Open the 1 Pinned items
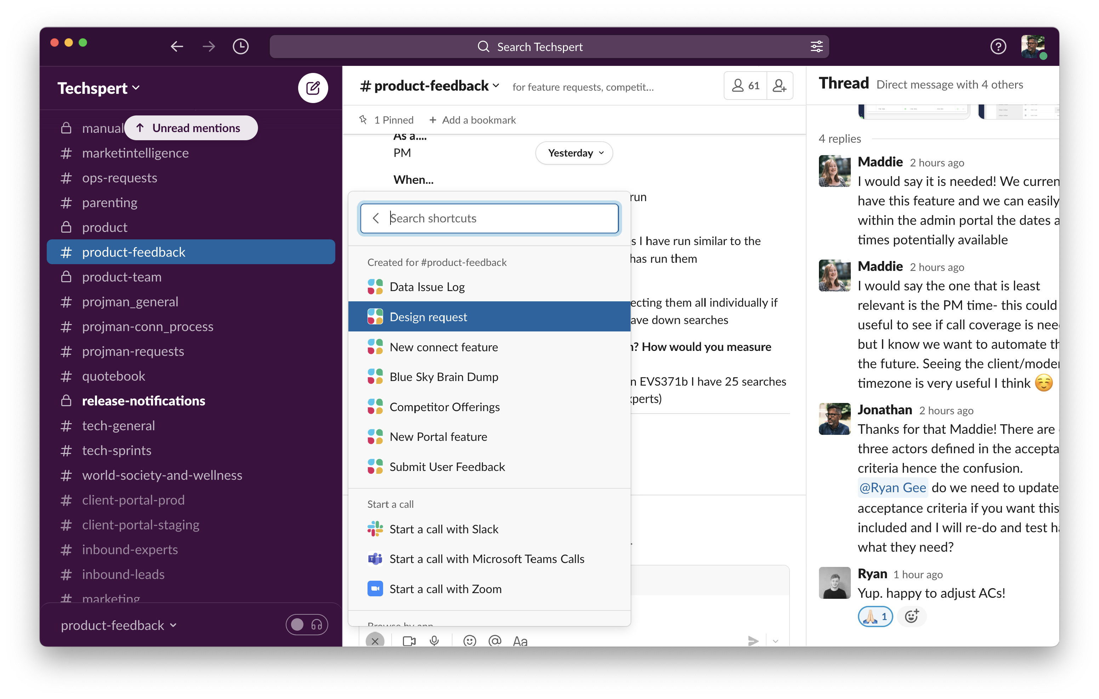Viewport: 1099px width, 699px height. pos(386,120)
